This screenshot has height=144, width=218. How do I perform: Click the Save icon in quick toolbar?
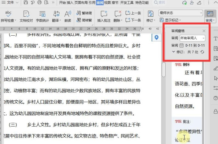tap(25, 3)
